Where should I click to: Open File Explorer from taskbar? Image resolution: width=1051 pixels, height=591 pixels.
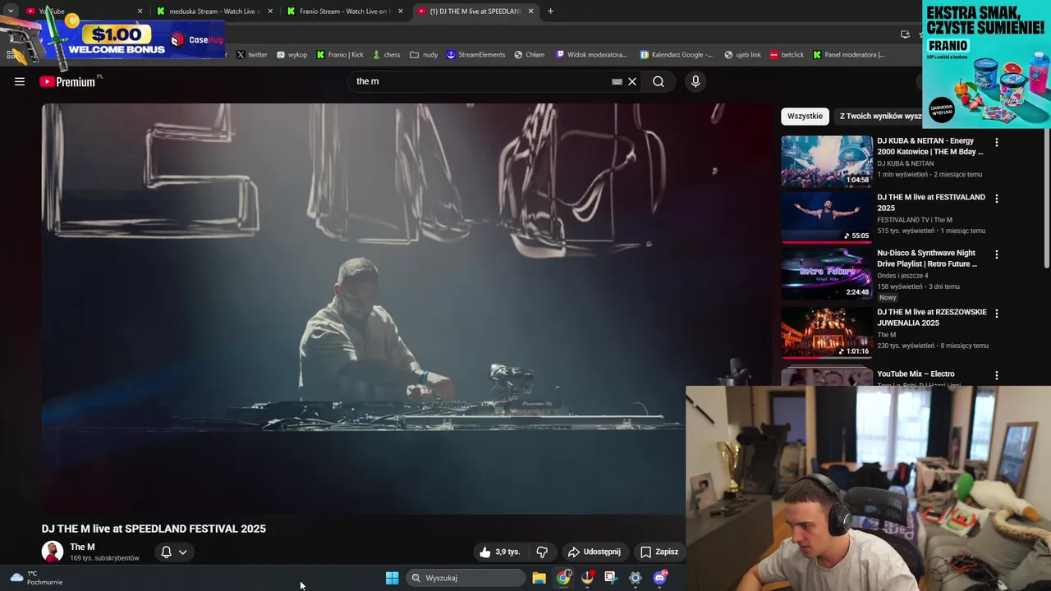click(x=539, y=578)
